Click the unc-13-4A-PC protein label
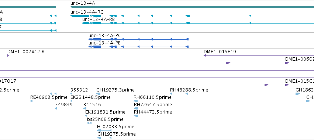Screen dimensions: 314x140 click(x=105, y=36)
